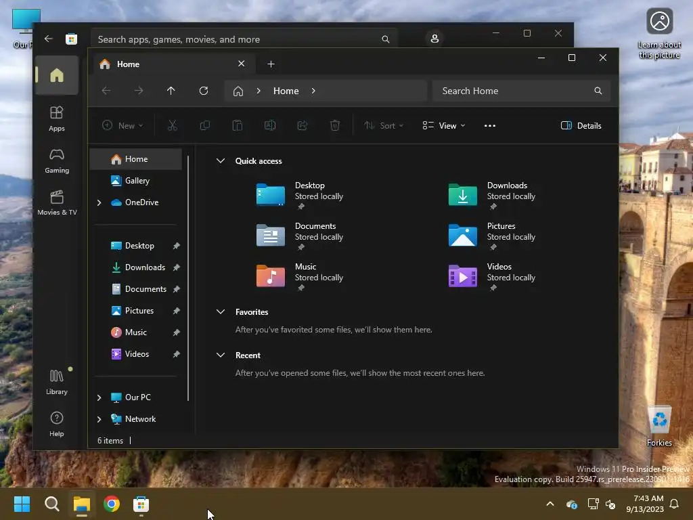Expand Our PC in navigation pane
693x520 pixels.
pos(99,397)
